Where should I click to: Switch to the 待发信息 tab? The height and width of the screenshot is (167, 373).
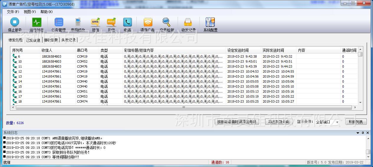click(x=15, y=40)
